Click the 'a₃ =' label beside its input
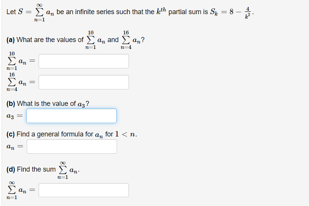This screenshot has height=206, width=309. (x=15, y=116)
